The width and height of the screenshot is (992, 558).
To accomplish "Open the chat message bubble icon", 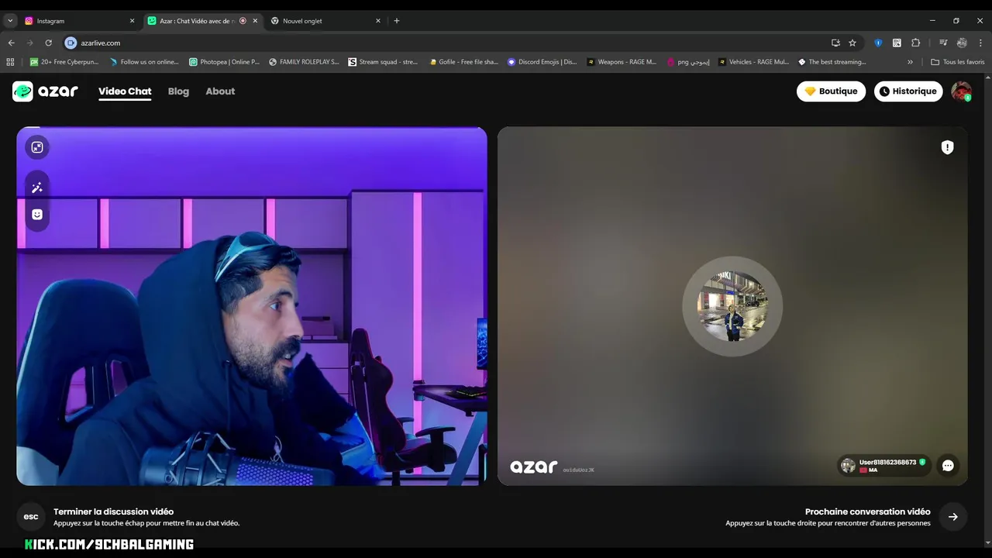I will coord(948,466).
